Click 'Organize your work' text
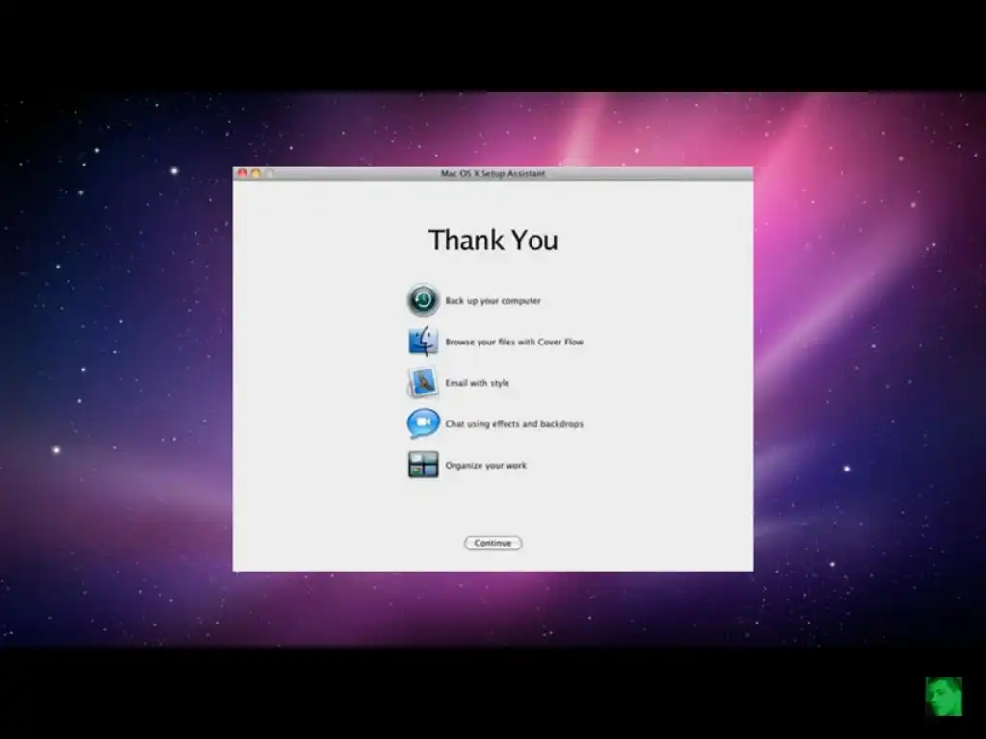The image size is (986, 739). [x=486, y=465]
